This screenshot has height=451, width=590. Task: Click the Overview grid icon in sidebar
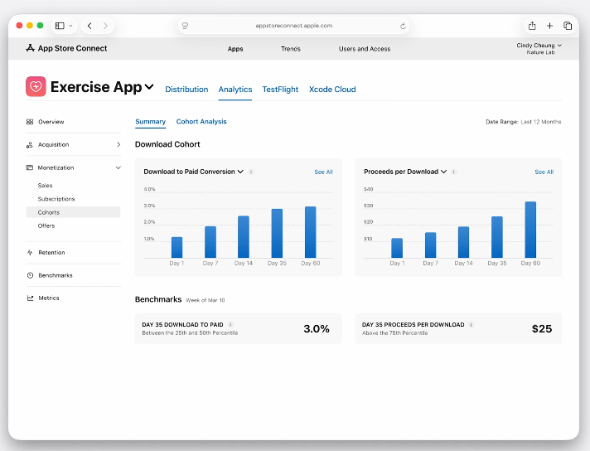click(30, 122)
